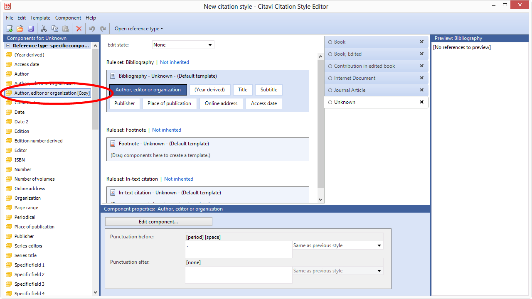Click the Punctuation before text field
Screen dimensions: 532x299
point(239,249)
